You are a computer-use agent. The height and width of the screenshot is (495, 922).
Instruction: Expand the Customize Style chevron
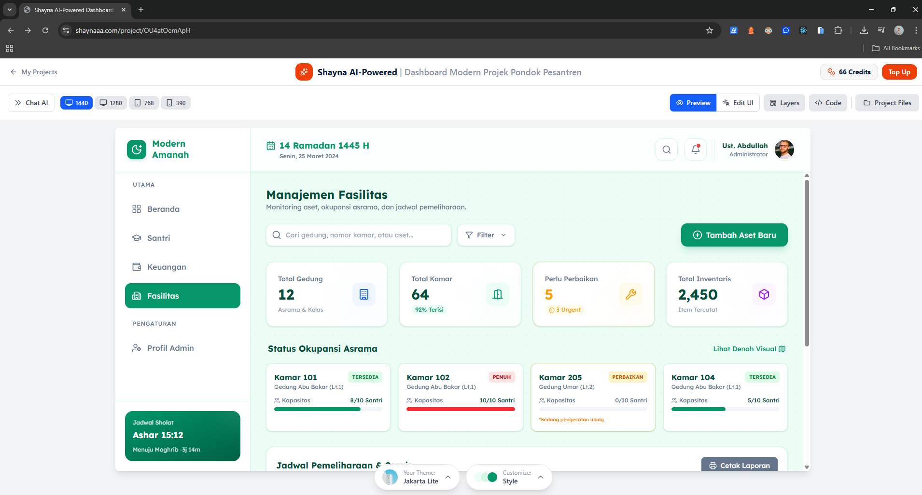pos(540,477)
